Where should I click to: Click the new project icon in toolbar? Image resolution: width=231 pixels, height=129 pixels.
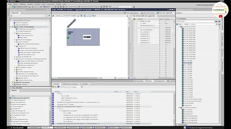(9, 7)
